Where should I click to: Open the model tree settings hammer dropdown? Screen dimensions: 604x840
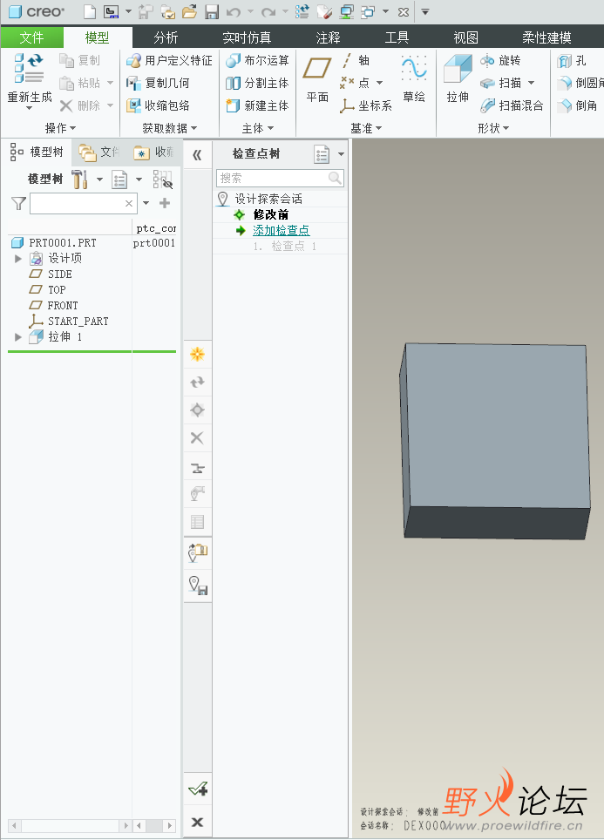(99, 180)
